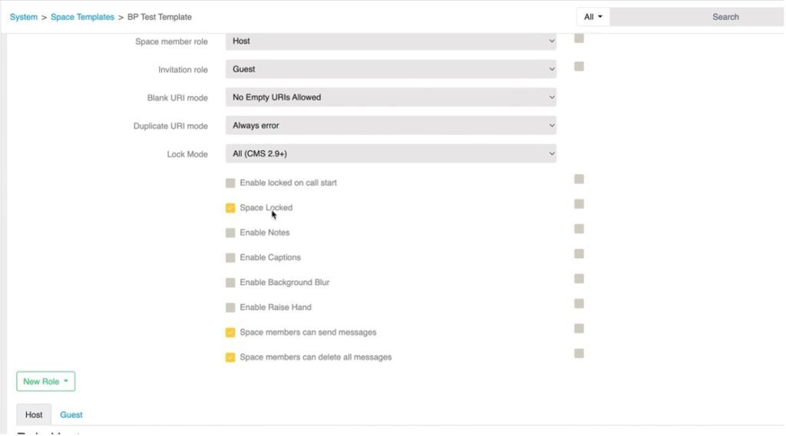Open the All search filter dropdown
This screenshot has width=786, height=436.
[593, 17]
